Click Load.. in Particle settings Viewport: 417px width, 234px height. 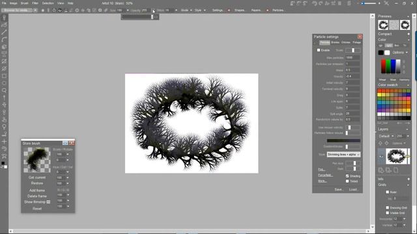pos(353,189)
